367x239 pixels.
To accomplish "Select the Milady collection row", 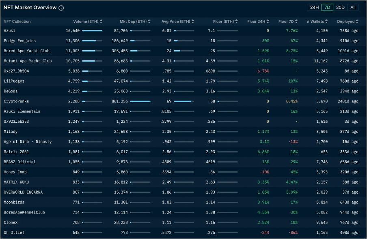I will (x=11, y=132).
